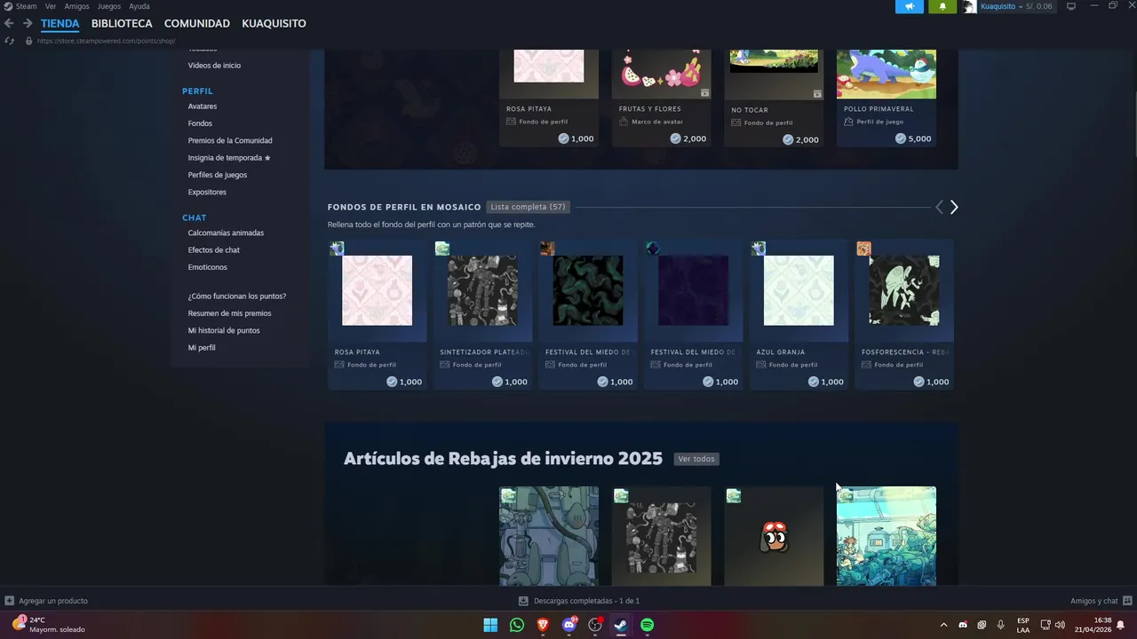Image resolution: width=1137 pixels, height=639 pixels.
Task: Show next mosaic backgrounds with right arrow
Action: point(954,207)
